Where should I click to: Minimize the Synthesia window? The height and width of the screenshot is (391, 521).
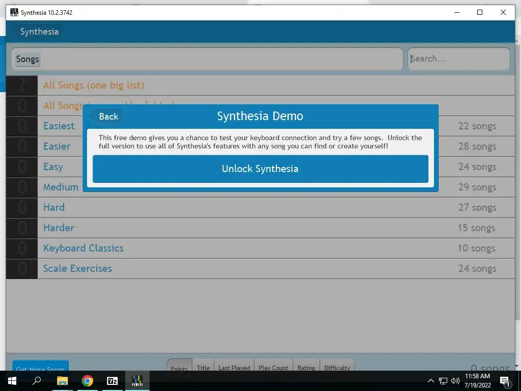coord(457,12)
